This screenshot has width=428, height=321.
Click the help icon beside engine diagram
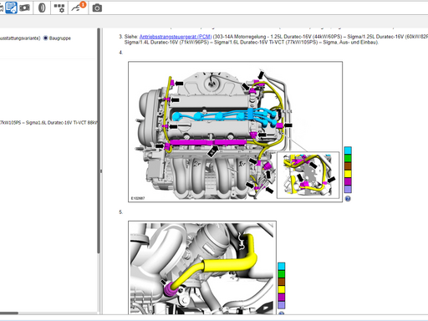(348, 199)
